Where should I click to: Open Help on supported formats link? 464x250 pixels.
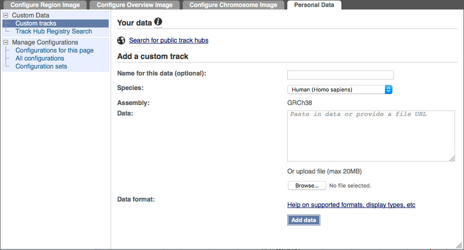pyautogui.click(x=351, y=205)
